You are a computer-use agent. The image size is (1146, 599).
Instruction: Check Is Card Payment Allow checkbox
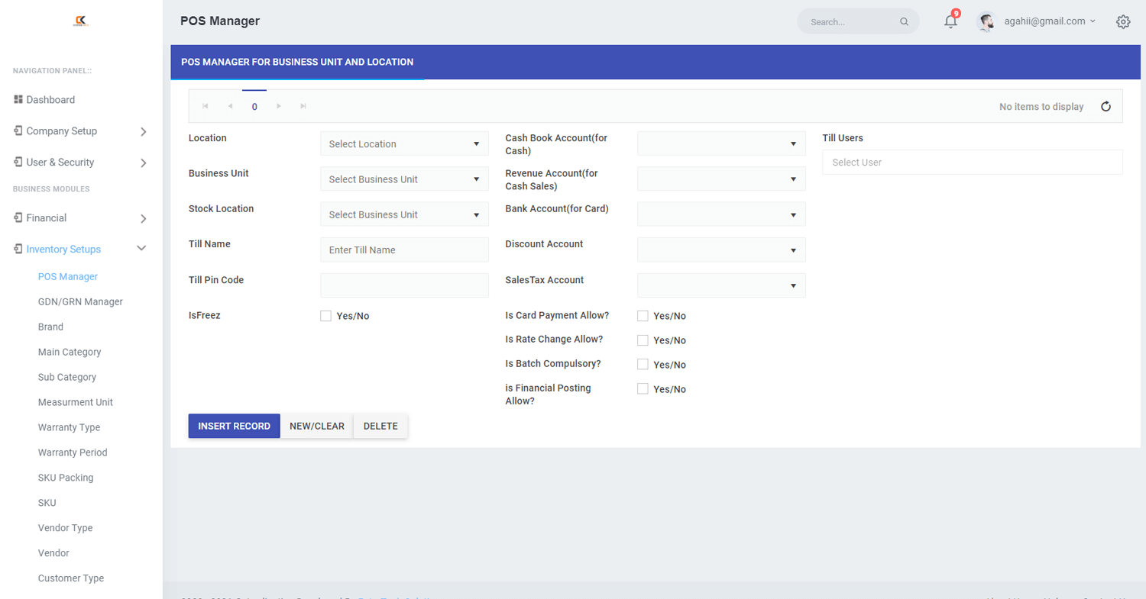(643, 316)
